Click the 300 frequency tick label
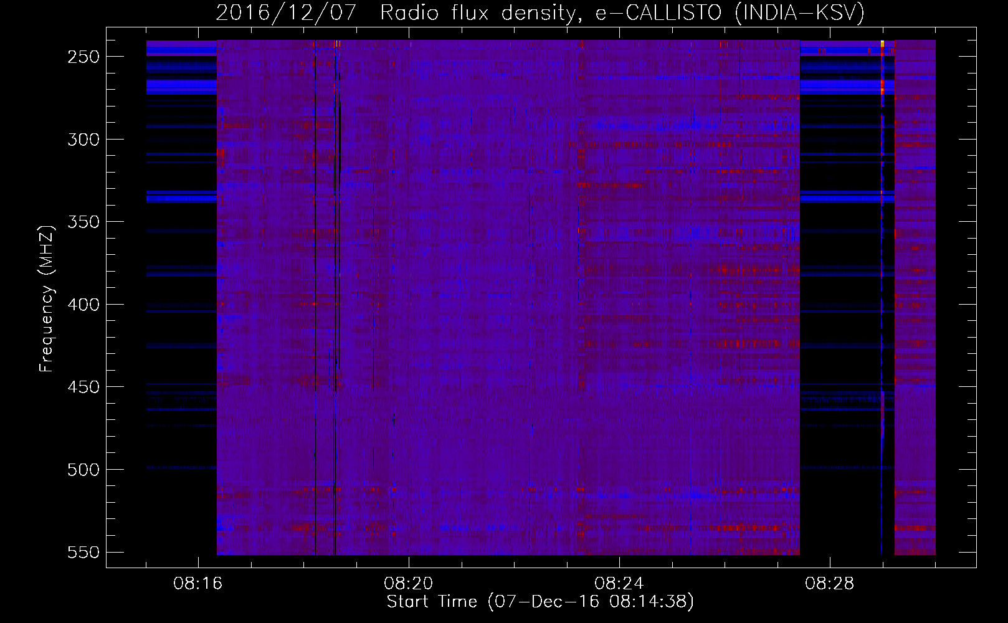This screenshot has height=623, width=1008. (83, 140)
